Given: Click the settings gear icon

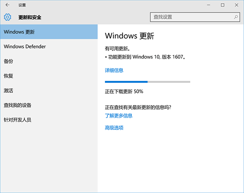Looking at the screenshot, I should click(x=7, y=17).
